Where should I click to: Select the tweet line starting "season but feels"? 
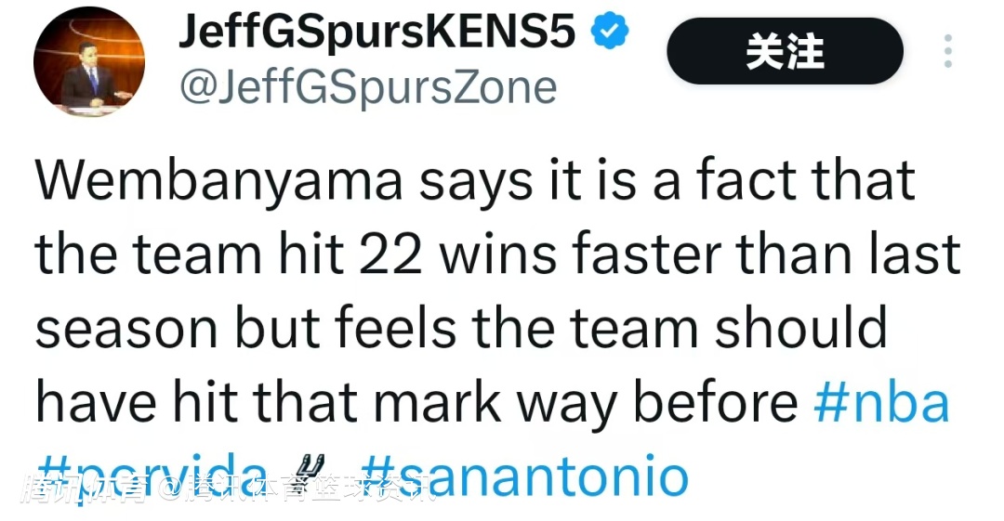(x=460, y=328)
